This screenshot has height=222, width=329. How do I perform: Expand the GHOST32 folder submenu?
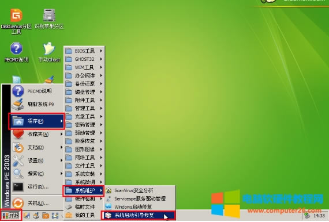tap(84, 59)
